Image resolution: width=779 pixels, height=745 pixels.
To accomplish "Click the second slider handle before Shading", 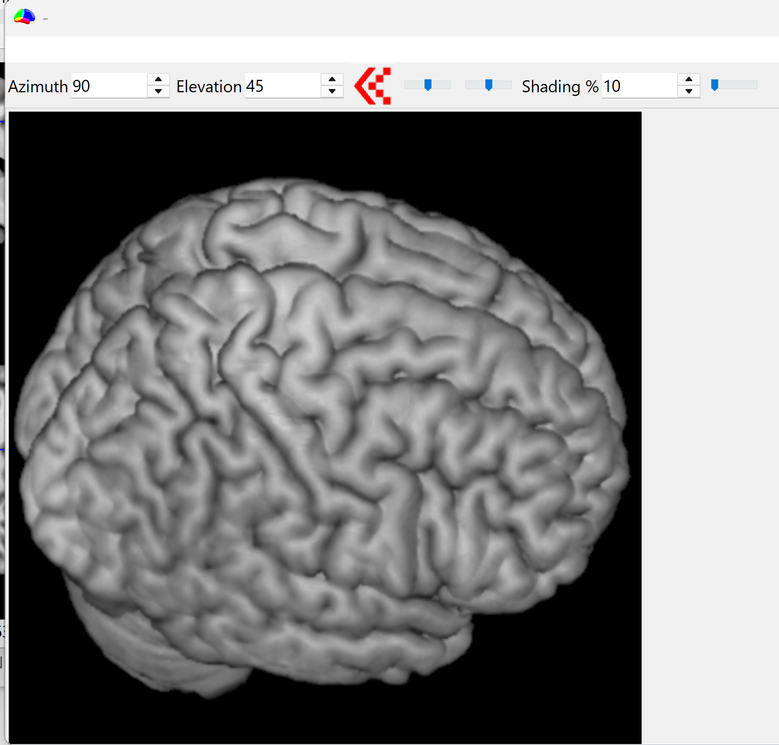I will coord(489,85).
